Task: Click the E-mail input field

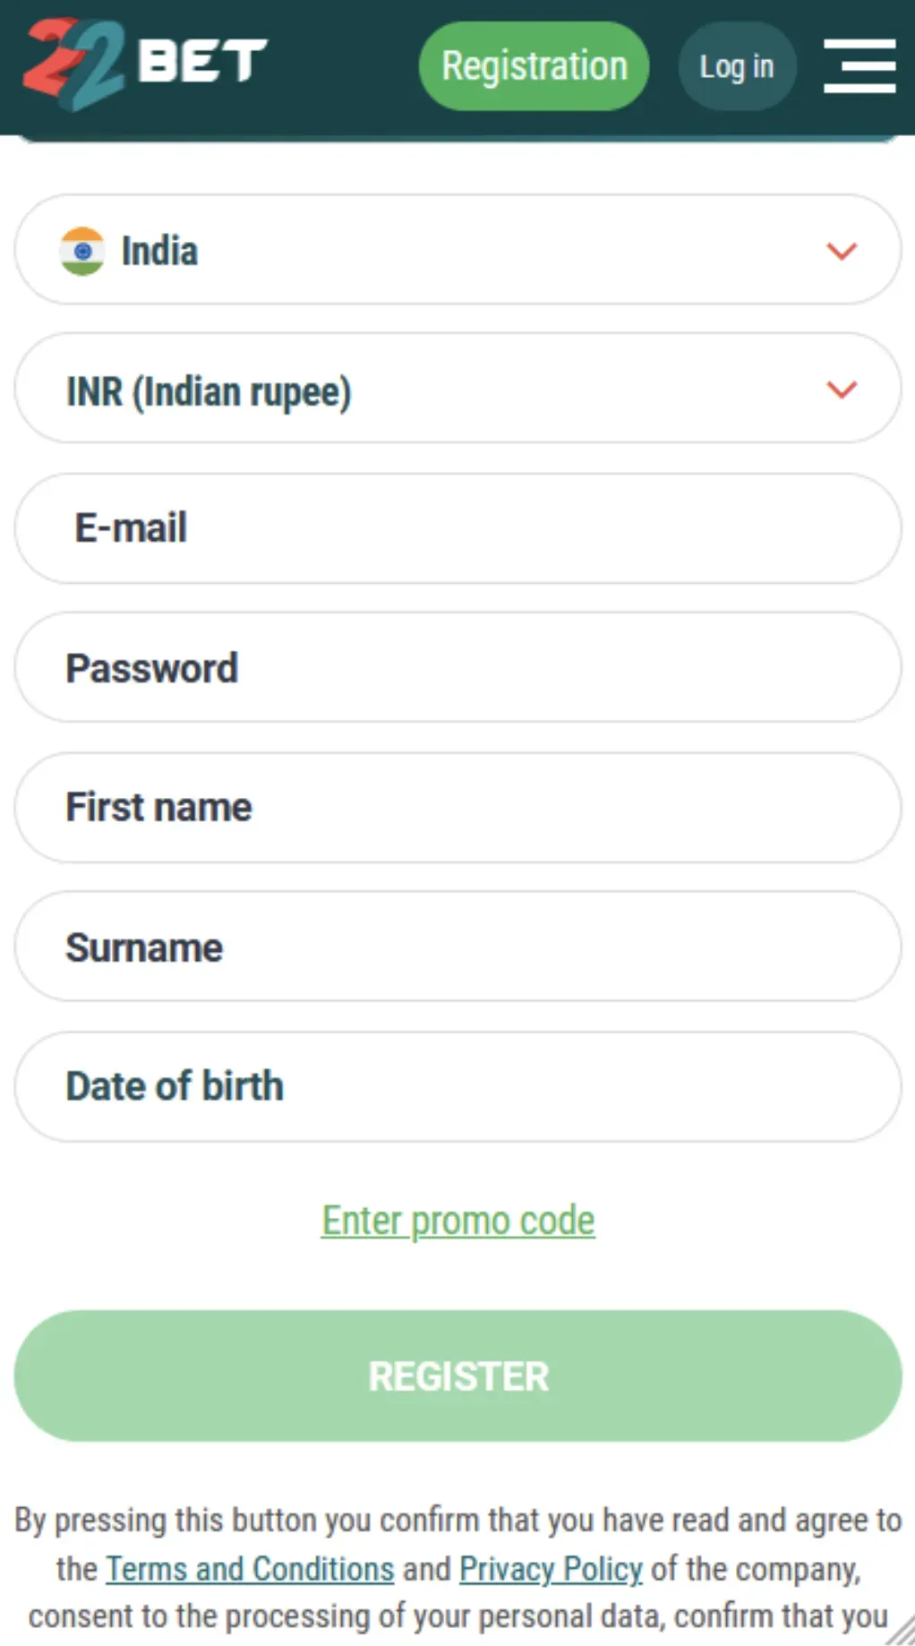Action: tap(457, 528)
